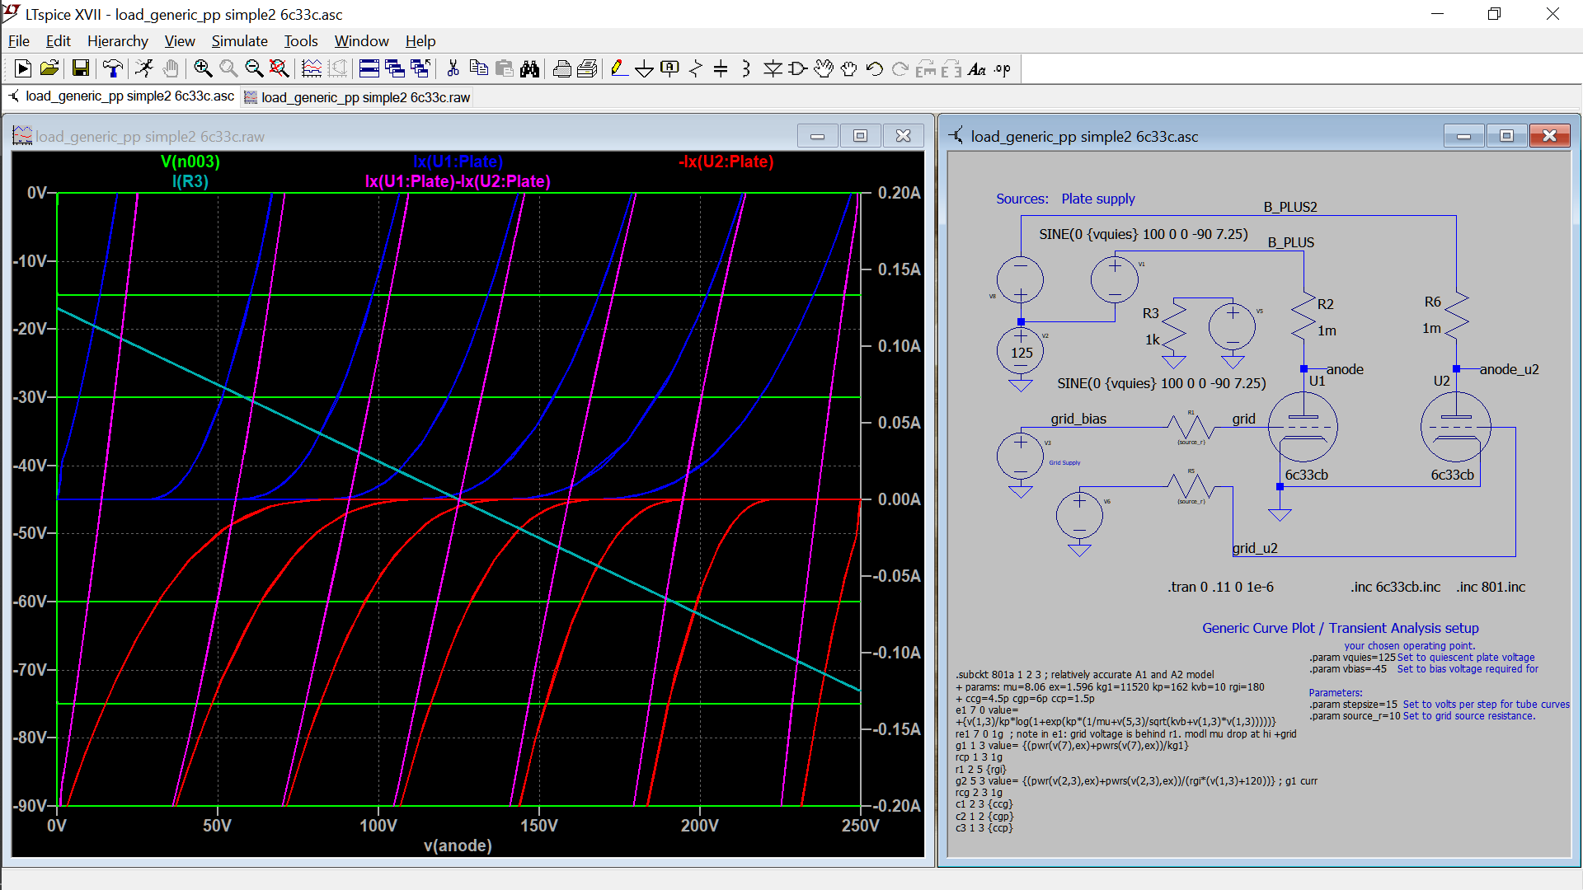Click the Open file folder icon
1583x890 pixels.
[x=49, y=69]
